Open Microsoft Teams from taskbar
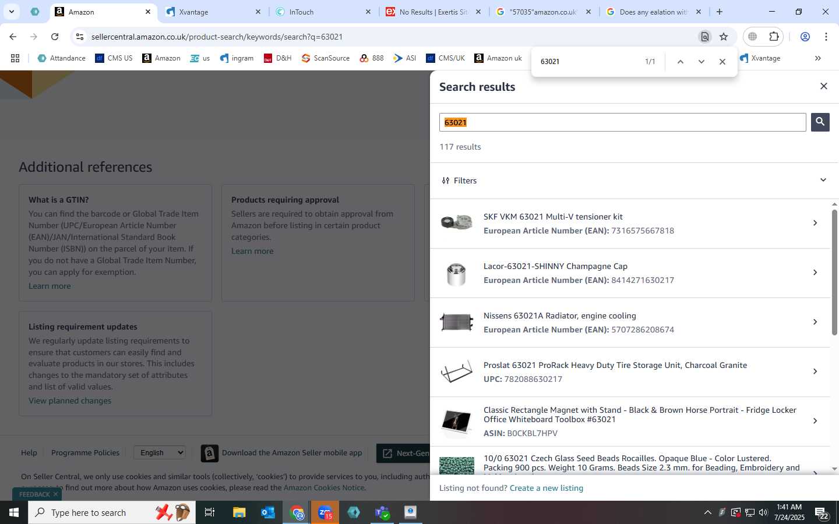The height and width of the screenshot is (524, 839). [x=382, y=512]
